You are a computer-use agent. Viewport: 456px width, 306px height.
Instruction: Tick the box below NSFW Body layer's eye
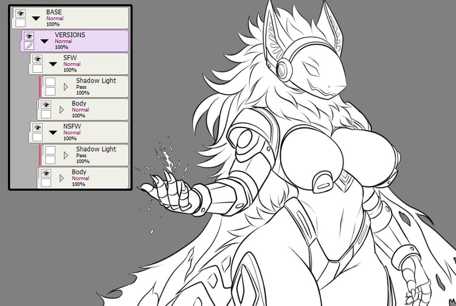[46, 183]
